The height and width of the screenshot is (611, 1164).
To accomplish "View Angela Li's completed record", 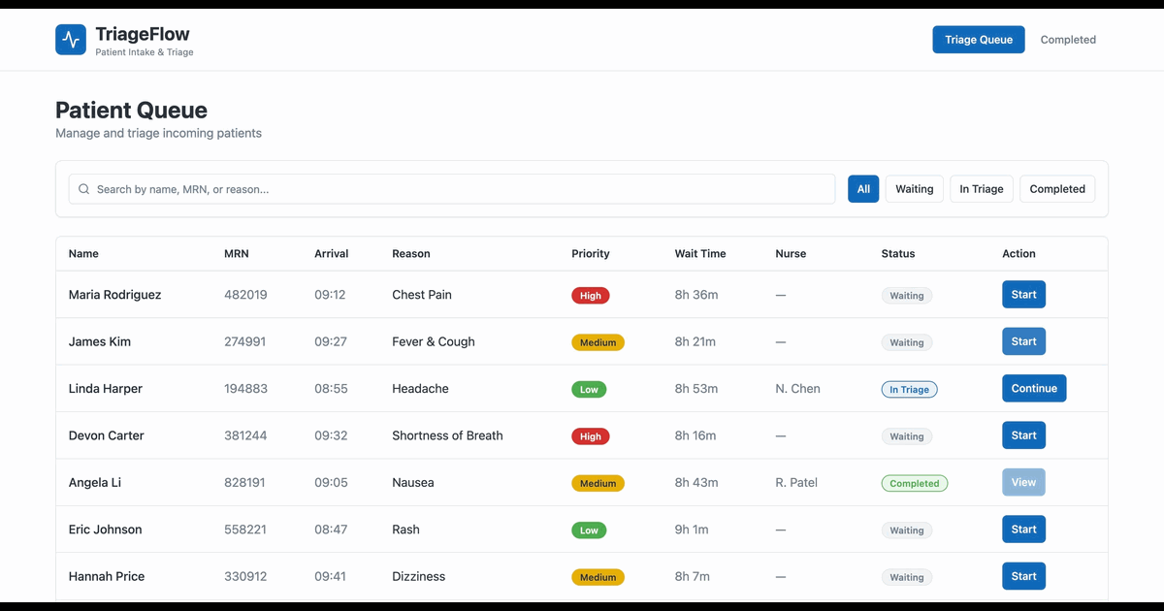I will [1023, 482].
